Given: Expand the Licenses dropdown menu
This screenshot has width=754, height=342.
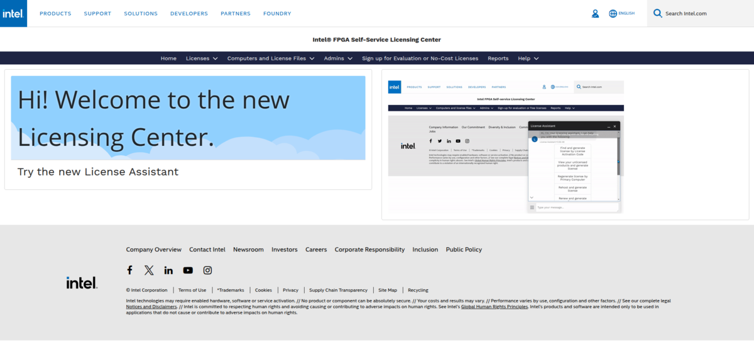Looking at the screenshot, I should pos(202,58).
